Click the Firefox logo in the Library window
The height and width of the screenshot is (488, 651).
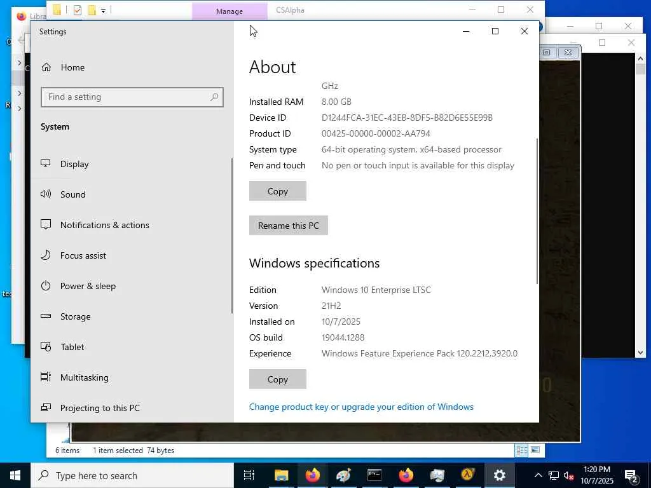tap(21, 16)
